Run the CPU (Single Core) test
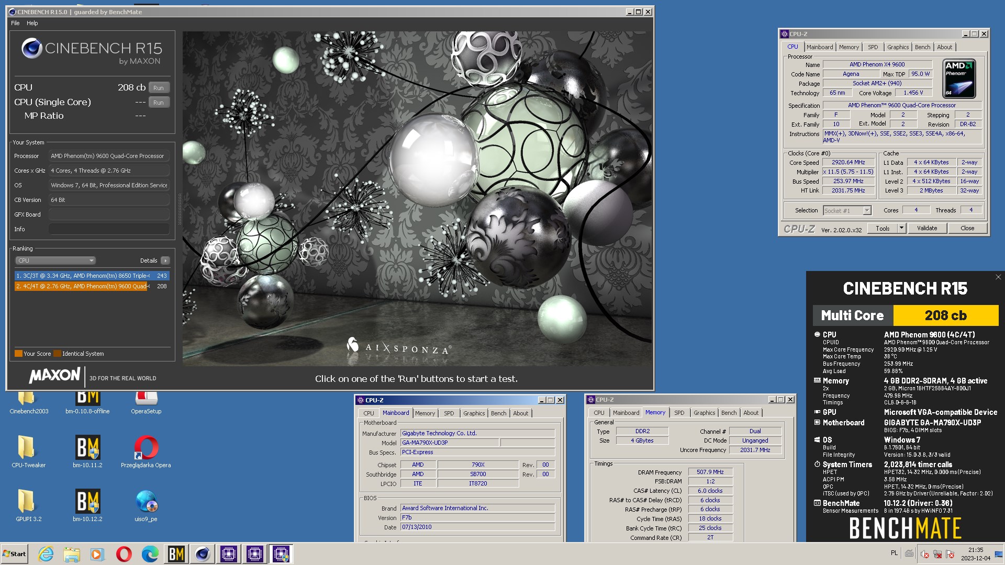Image resolution: width=1005 pixels, height=565 pixels. point(159,103)
